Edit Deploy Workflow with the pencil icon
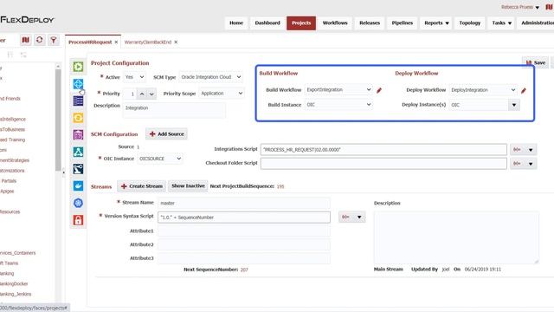 (524, 90)
